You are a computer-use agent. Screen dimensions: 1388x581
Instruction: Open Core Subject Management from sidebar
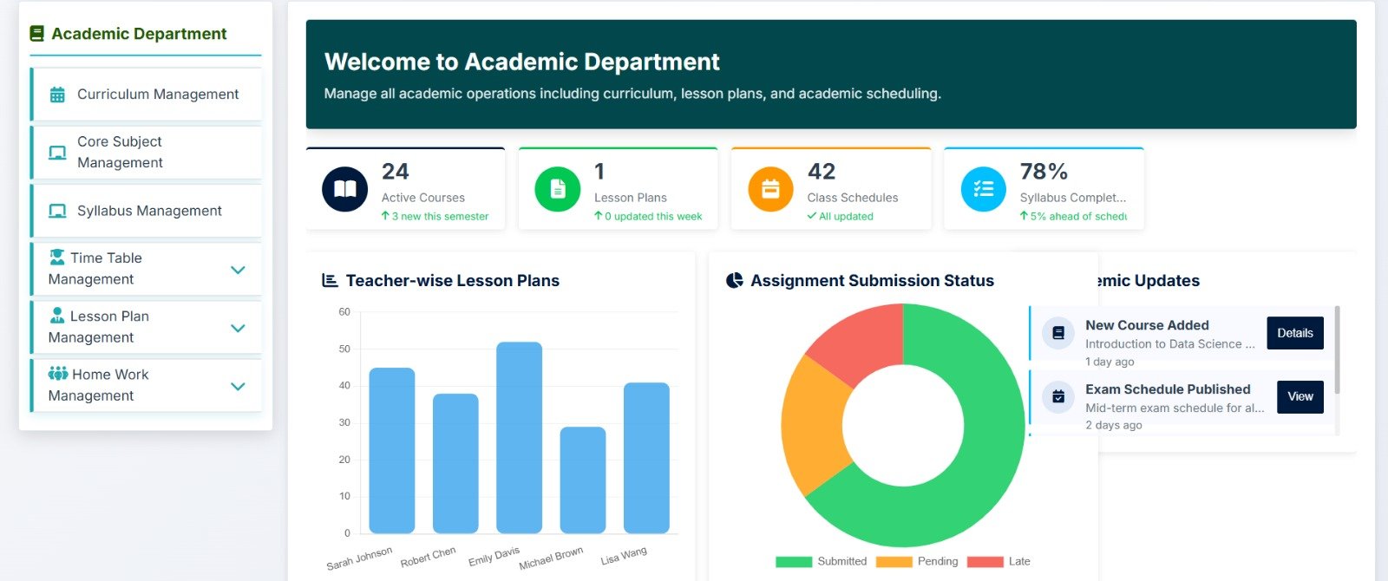(120, 152)
